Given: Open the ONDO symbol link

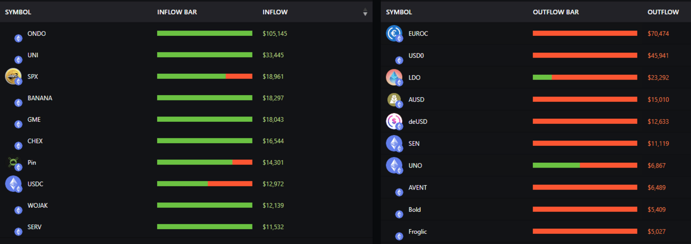Looking at the screenshot, I should 37,34.
